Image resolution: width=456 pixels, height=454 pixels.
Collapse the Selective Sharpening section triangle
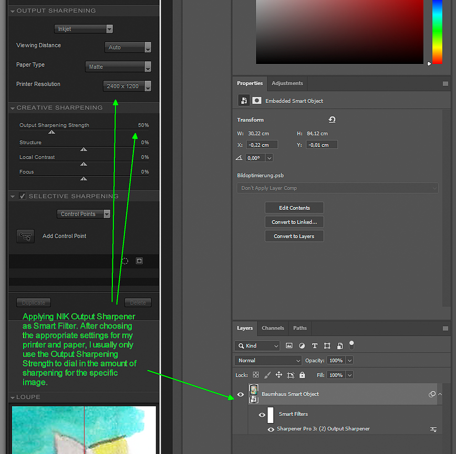click(13, 196)
